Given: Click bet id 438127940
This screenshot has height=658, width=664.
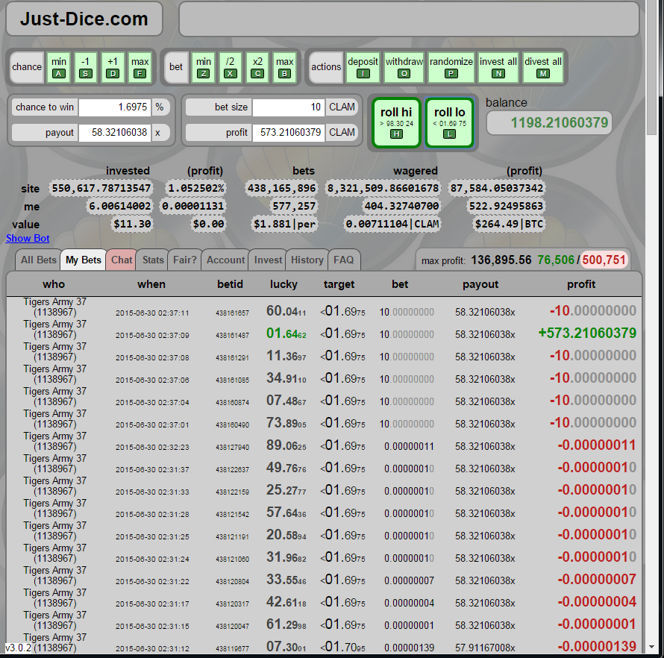Looking at the screenshot, I should point(232,448).
